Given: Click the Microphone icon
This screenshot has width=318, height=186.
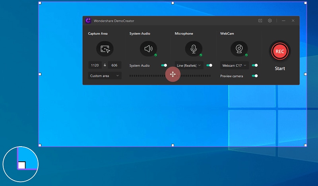Looking at the screenshot, I should point(194,48).
